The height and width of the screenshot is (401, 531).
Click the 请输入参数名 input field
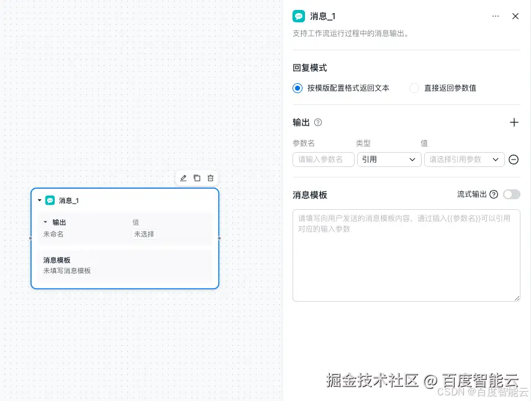(323, 160)
